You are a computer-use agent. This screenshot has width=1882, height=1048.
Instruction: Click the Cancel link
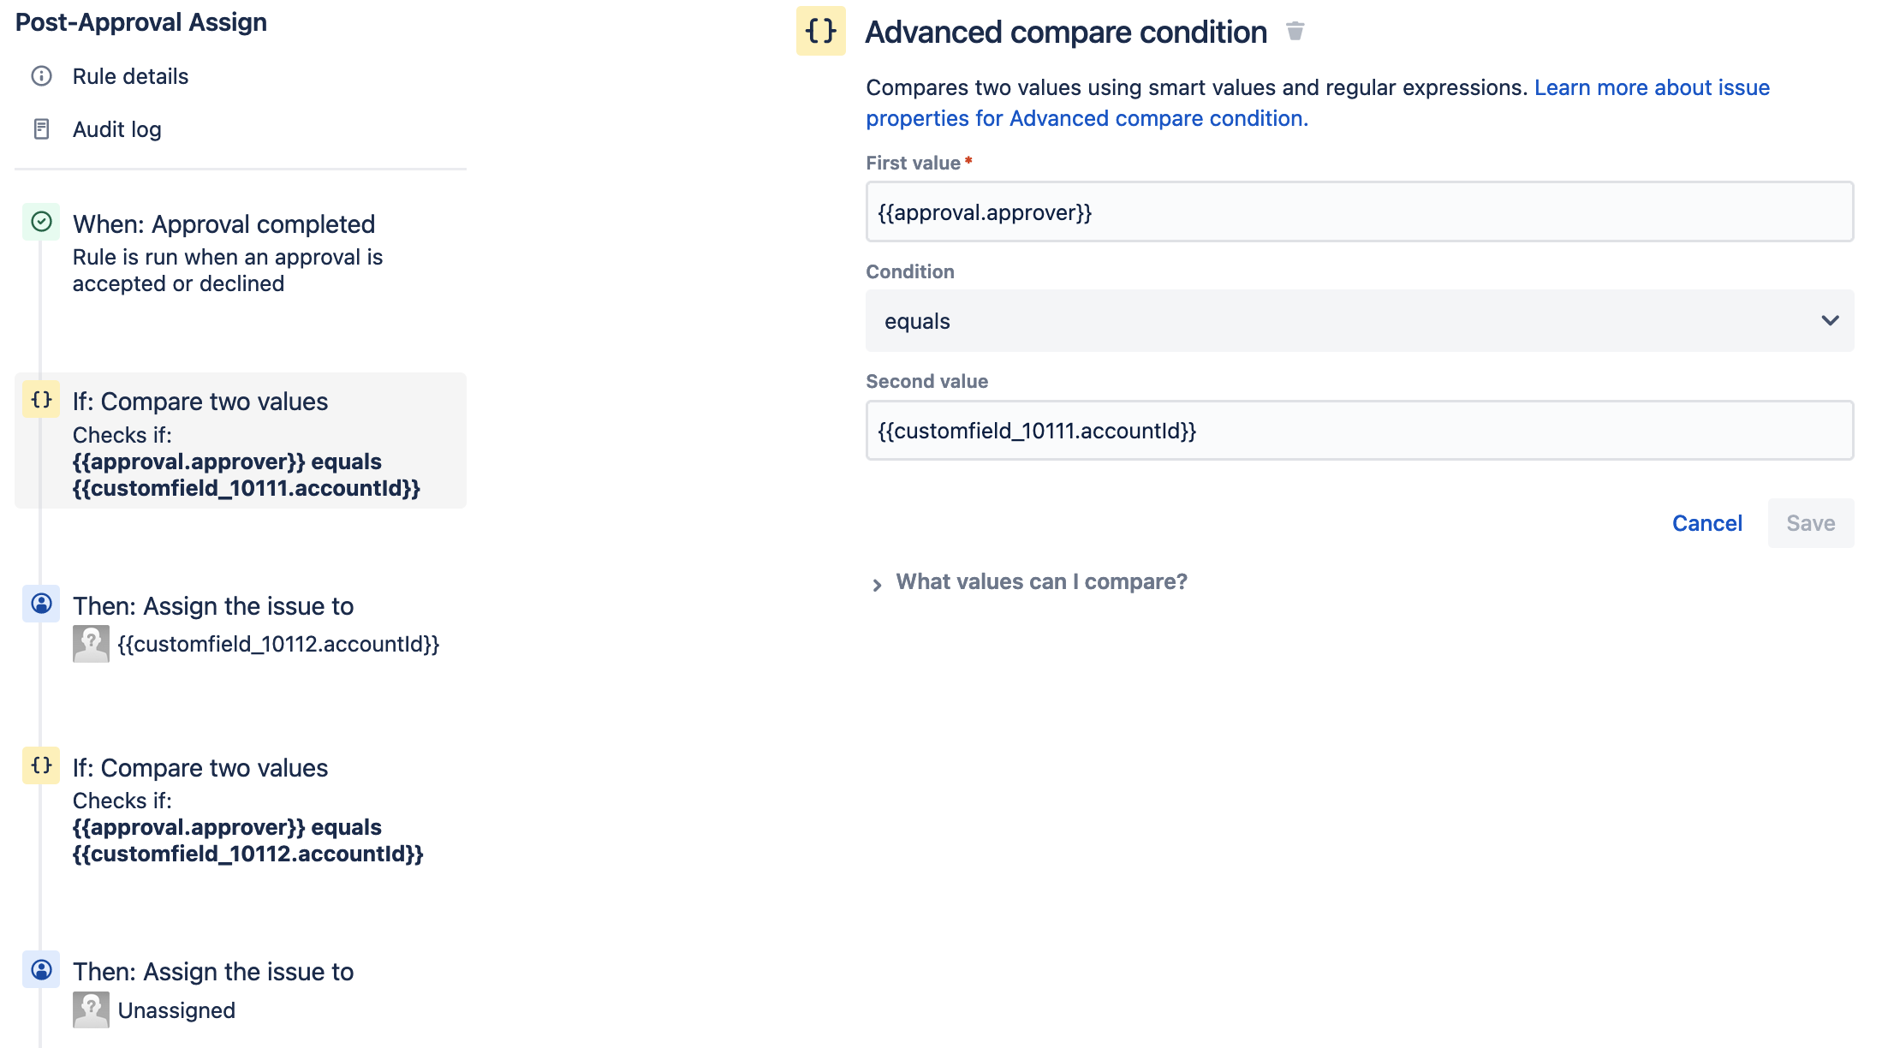(x=1706, y=523)
